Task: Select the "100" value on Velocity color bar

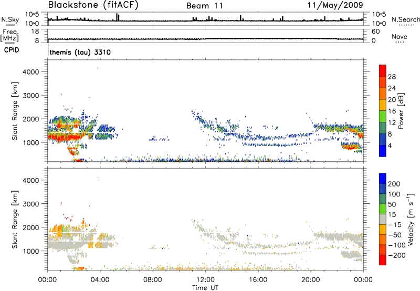Action: (394, 194)
